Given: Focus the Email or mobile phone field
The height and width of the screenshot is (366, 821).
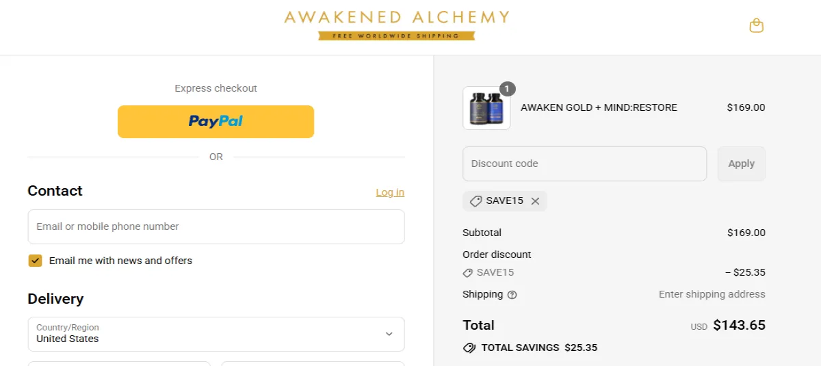Looking at the screenshot, I should point(216,226).
